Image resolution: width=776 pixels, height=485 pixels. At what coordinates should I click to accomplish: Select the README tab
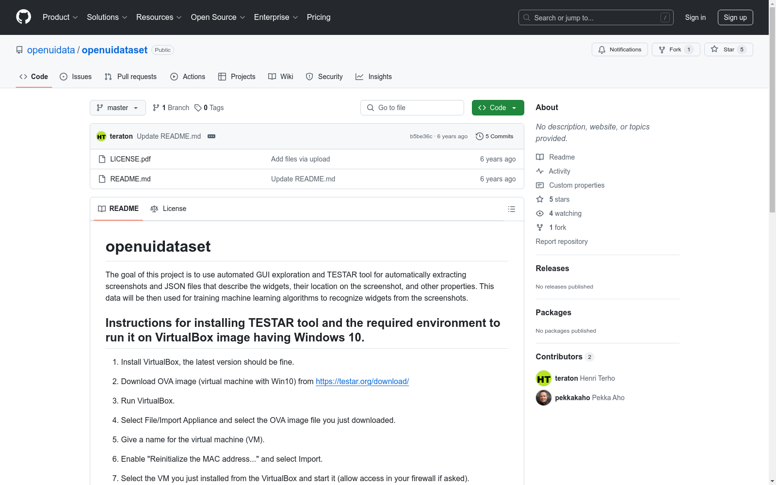(118, 209)
